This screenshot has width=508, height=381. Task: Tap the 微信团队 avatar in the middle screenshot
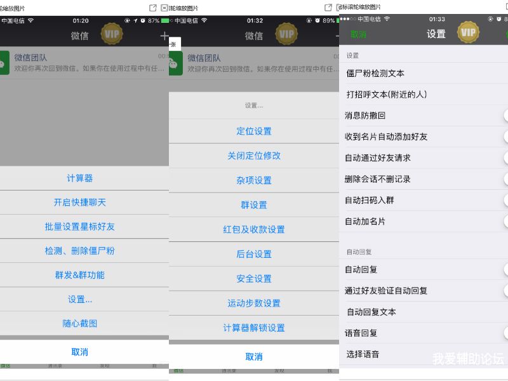click(x=176, y=63)
